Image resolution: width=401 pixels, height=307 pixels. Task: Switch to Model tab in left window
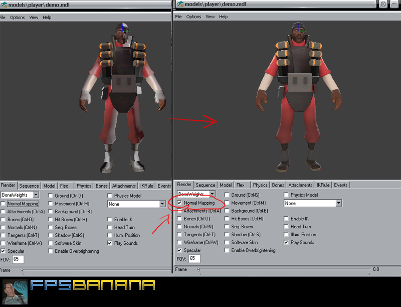pos(49,186)
